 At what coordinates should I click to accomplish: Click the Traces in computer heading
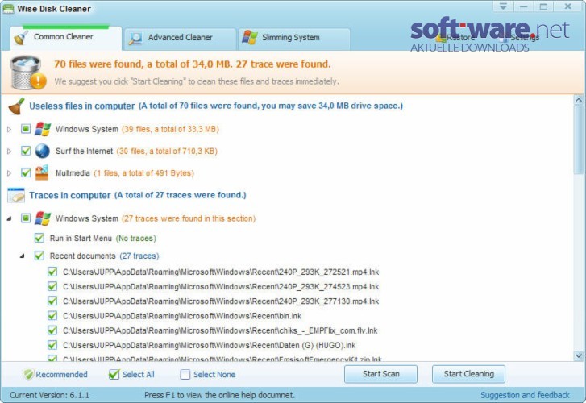[70, 196]
